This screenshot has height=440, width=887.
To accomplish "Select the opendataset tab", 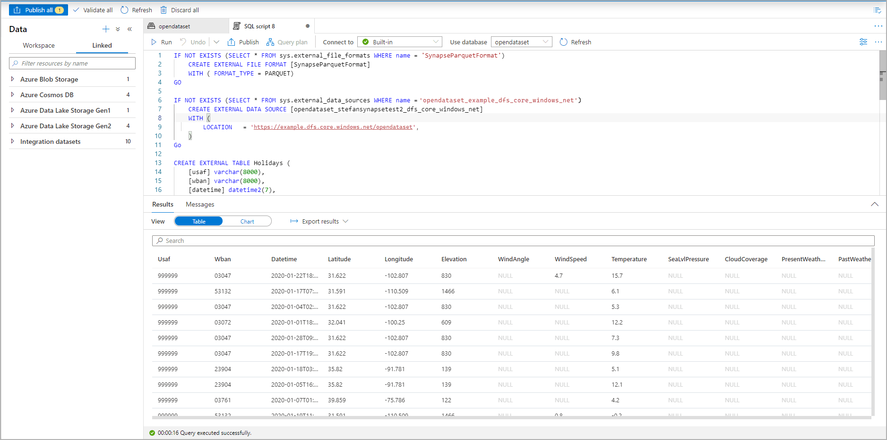I will [x=176, y=26].
